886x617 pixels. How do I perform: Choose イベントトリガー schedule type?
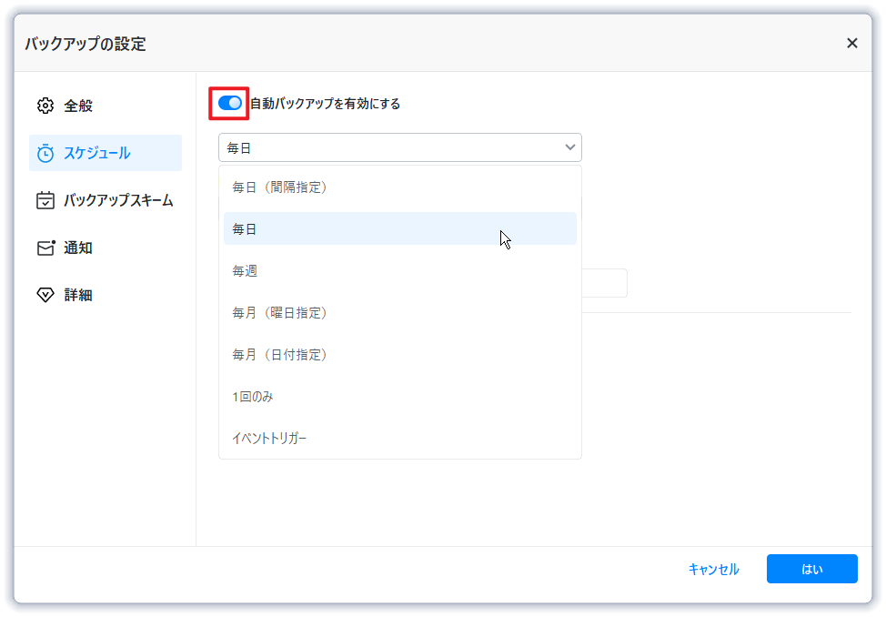pos(269,439)
